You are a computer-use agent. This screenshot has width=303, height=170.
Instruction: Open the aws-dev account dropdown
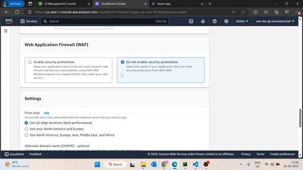click(x=275, y=21)
